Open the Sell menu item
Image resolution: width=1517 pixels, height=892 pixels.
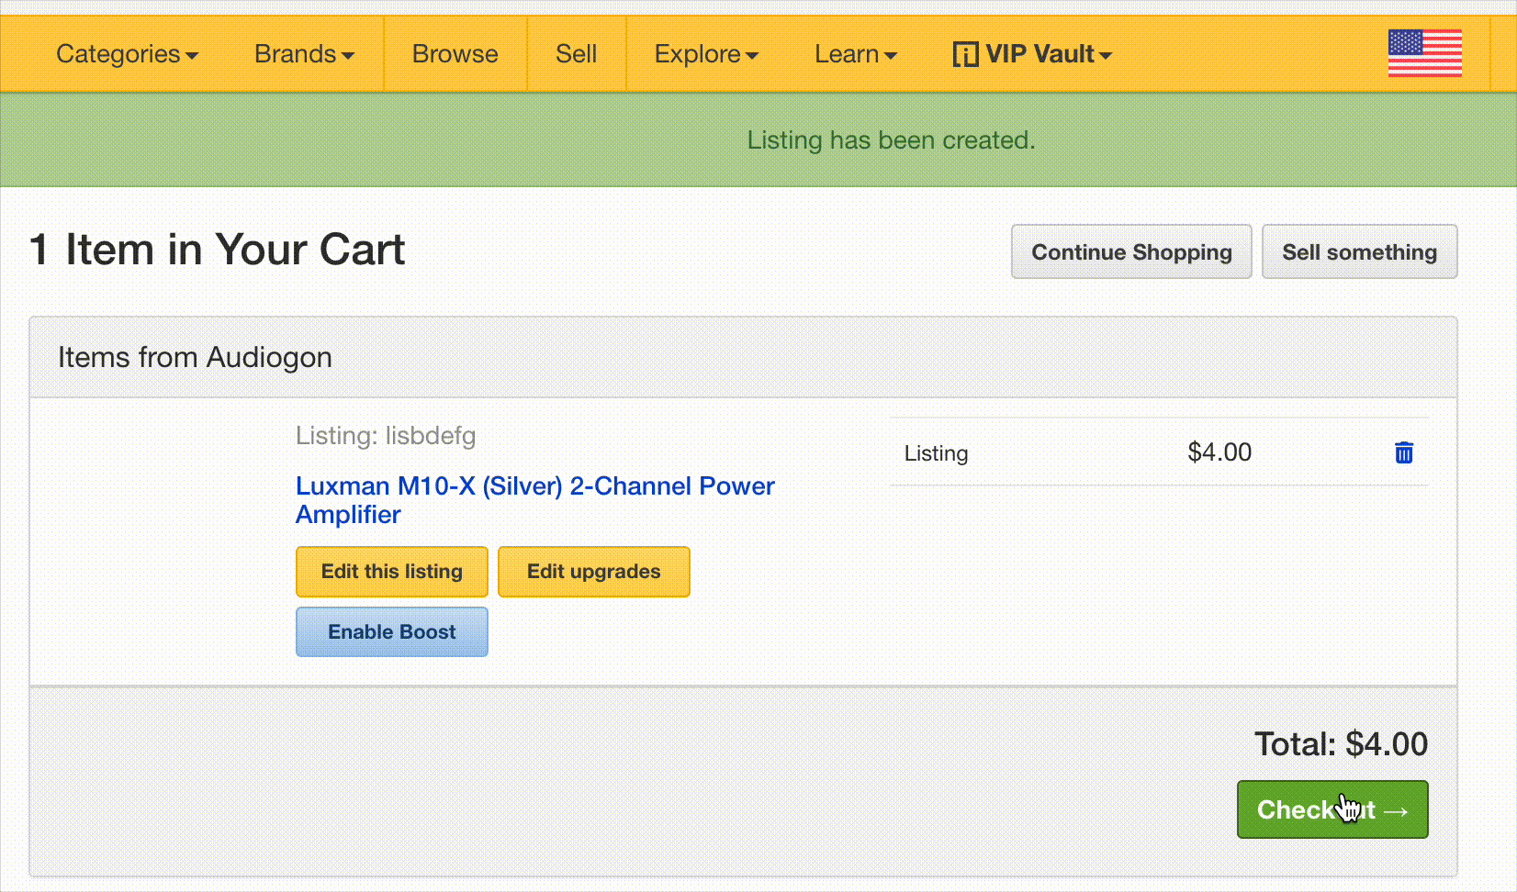coord(577,54)
